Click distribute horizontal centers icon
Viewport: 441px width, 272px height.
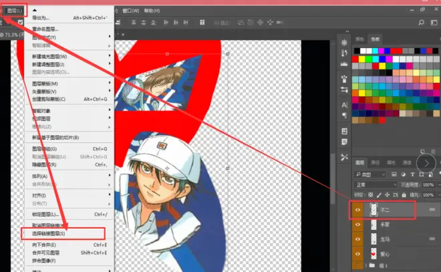tap(176, 23)
